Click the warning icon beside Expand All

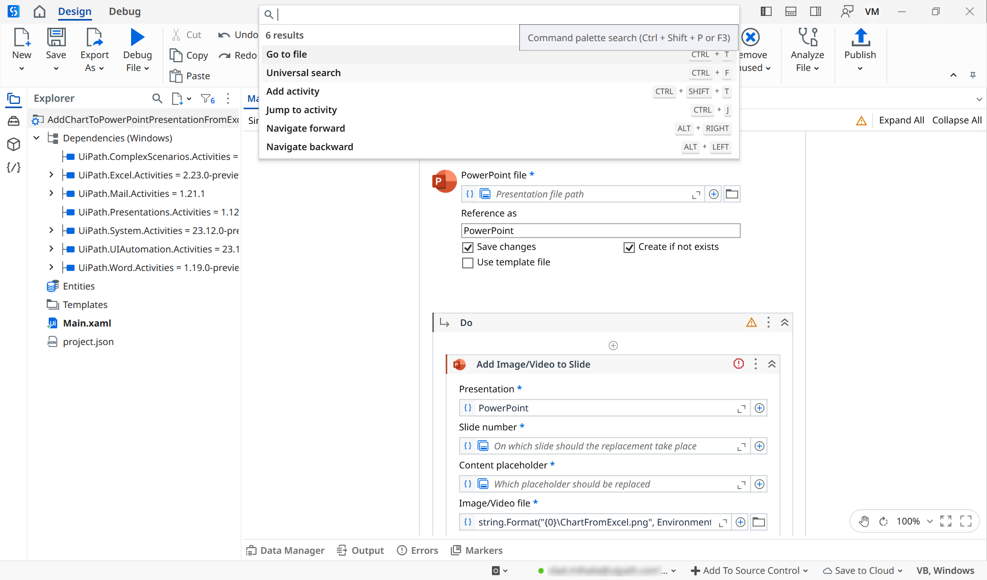[x=862, y=121]
